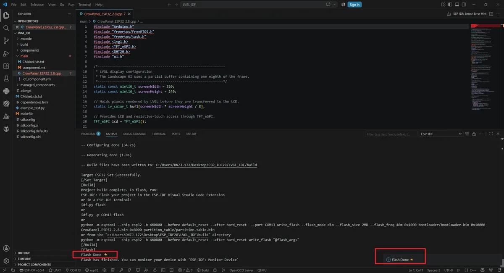Open the Extensions view

6,66
